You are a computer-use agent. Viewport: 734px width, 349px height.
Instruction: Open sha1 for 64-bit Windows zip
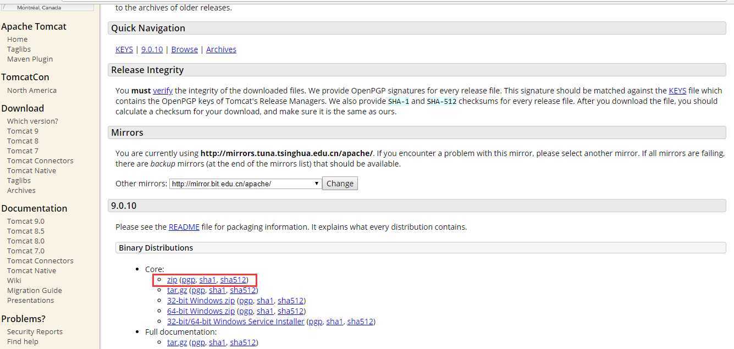265,311
